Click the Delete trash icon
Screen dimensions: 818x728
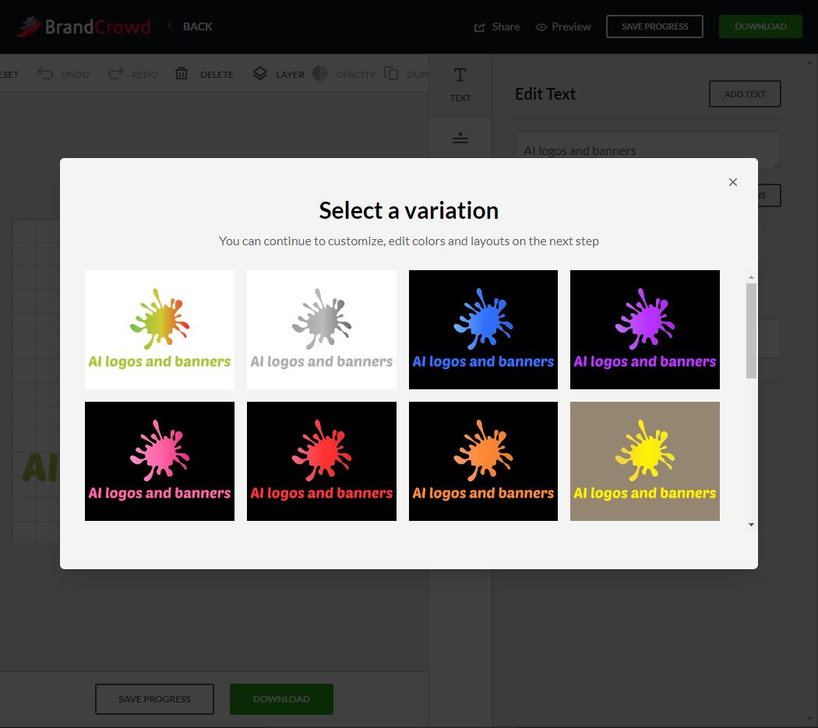[x=181, y=73]
